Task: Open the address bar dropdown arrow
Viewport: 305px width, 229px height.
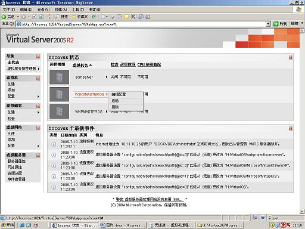Action: click(268, 24)
